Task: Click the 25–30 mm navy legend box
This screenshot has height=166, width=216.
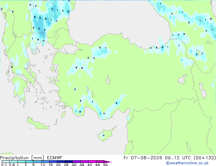Action: click(69, 162)
